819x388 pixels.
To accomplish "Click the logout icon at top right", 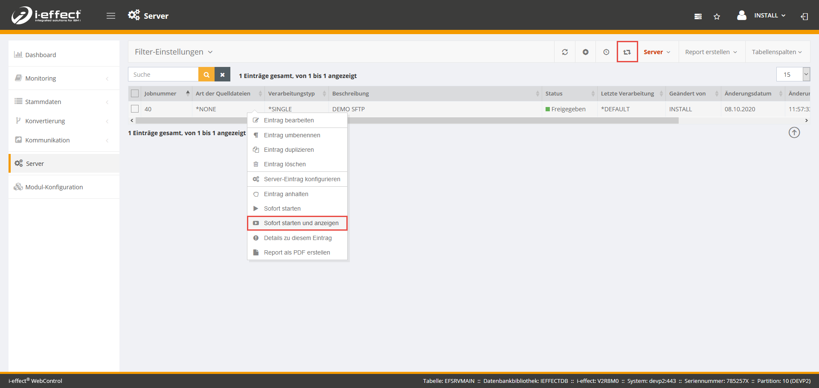I will (x=804, y=16).
